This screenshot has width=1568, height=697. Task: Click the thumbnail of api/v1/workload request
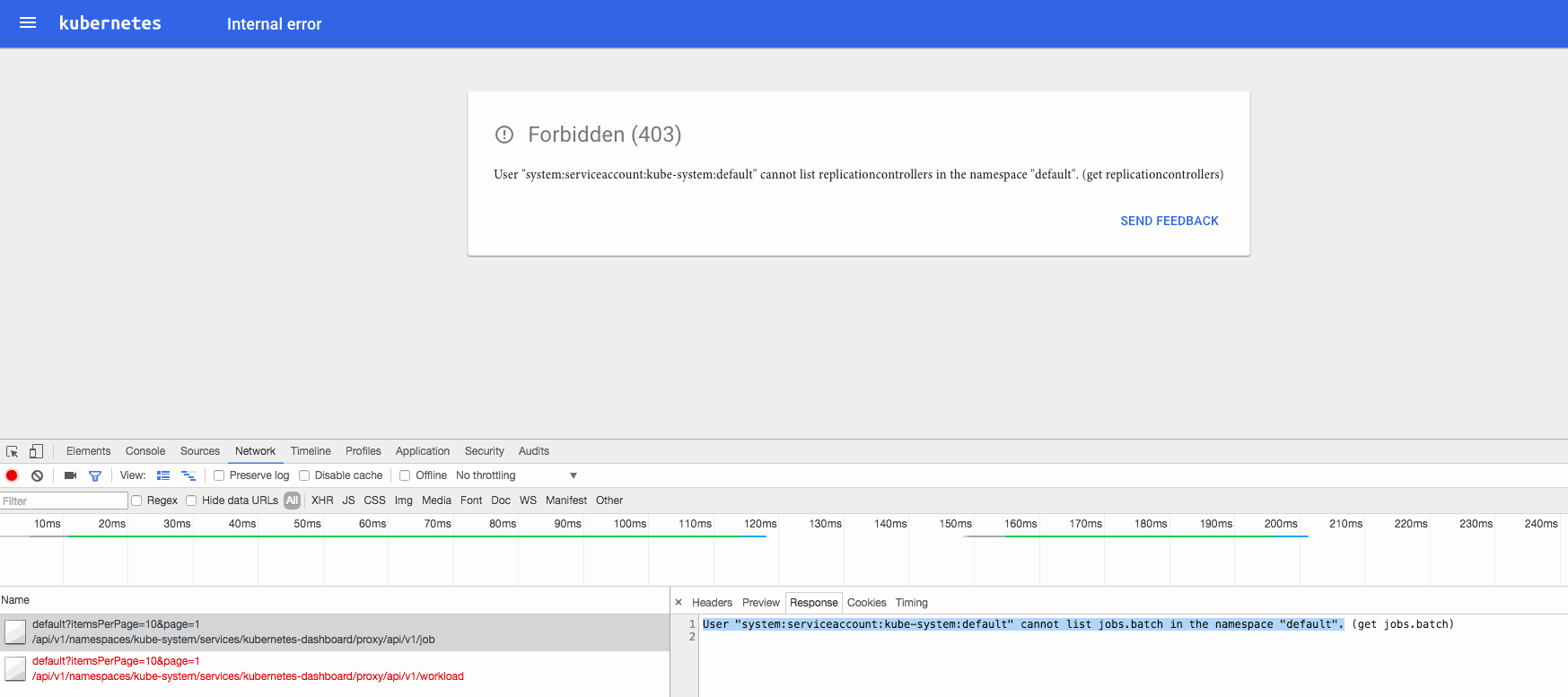[x=15, y=668]
